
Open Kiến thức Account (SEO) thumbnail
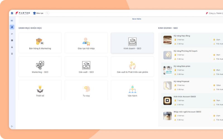coord(168,101)
